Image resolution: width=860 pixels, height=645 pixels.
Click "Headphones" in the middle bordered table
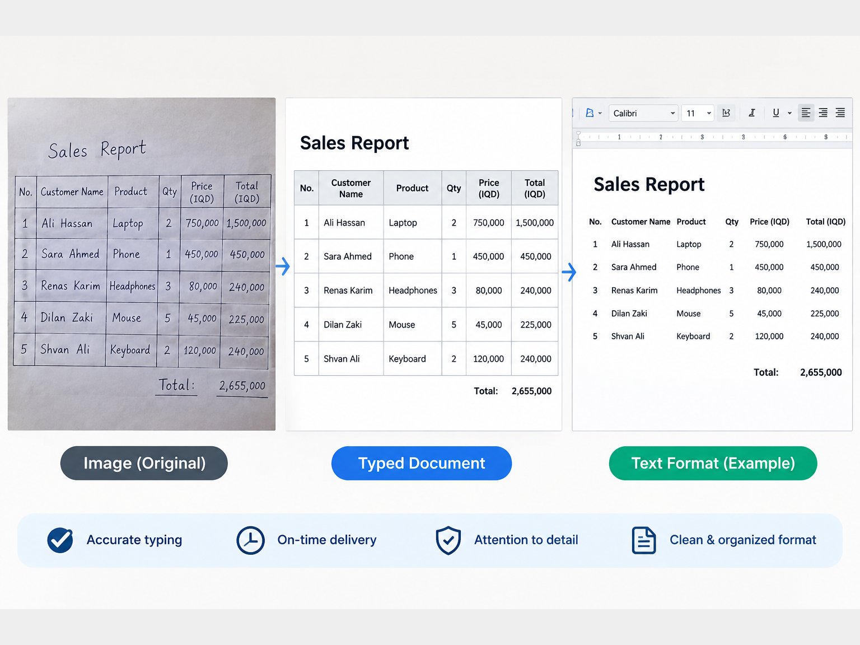click(x=413, y=291)
